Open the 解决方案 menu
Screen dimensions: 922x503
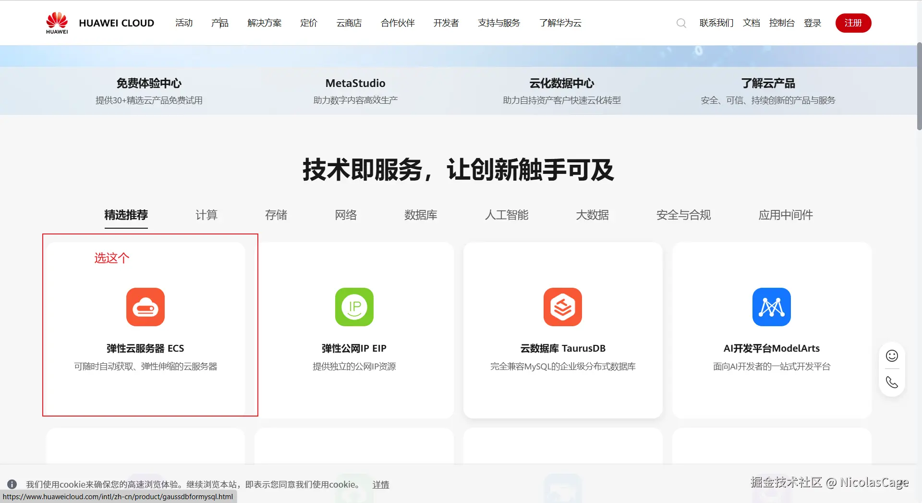click(265, 23)
